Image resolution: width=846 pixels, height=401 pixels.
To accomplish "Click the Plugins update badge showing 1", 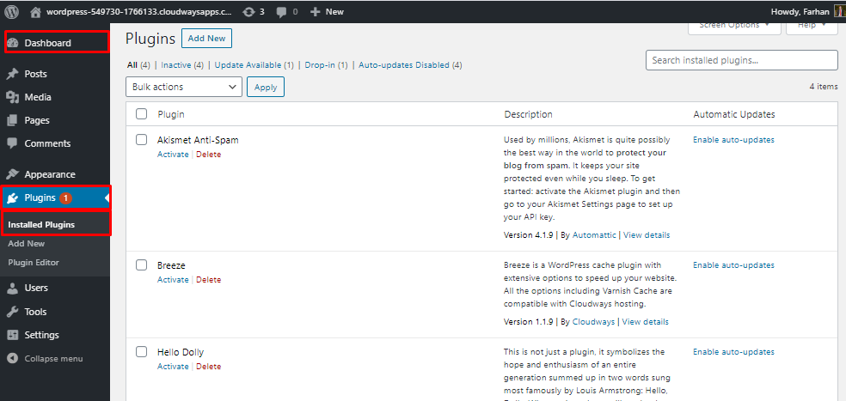I will [x=65, y=197].
